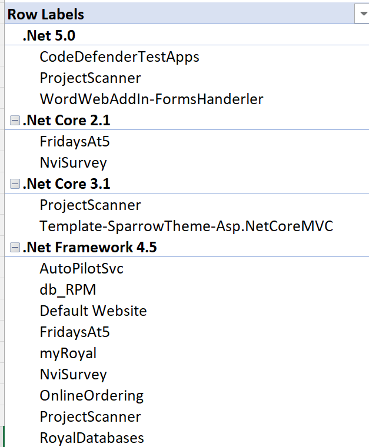Collapse the .Net Framework 4.5 group
369x447 pixels.
point(15,248)
